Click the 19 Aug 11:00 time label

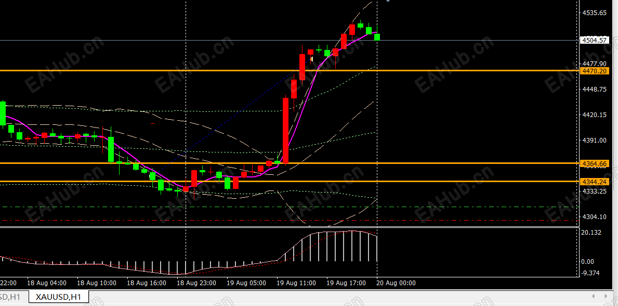(296, 283)
